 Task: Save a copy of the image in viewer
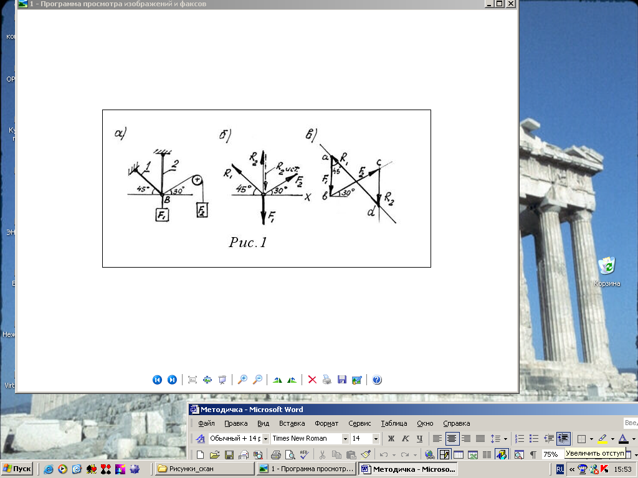342,380
